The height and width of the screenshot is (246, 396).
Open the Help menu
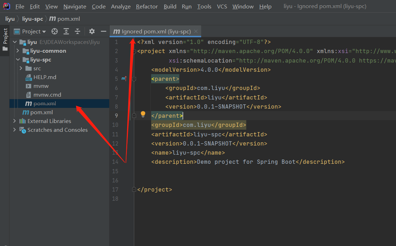265,7
